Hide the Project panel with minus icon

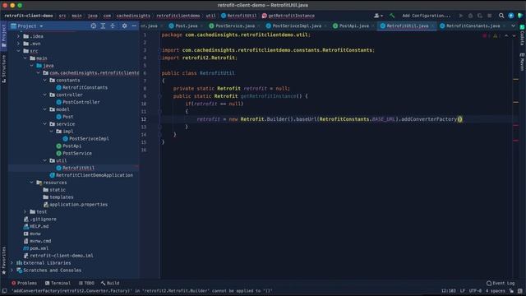coord(134,25)
